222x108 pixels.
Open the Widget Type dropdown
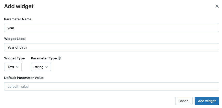[13, 67]
